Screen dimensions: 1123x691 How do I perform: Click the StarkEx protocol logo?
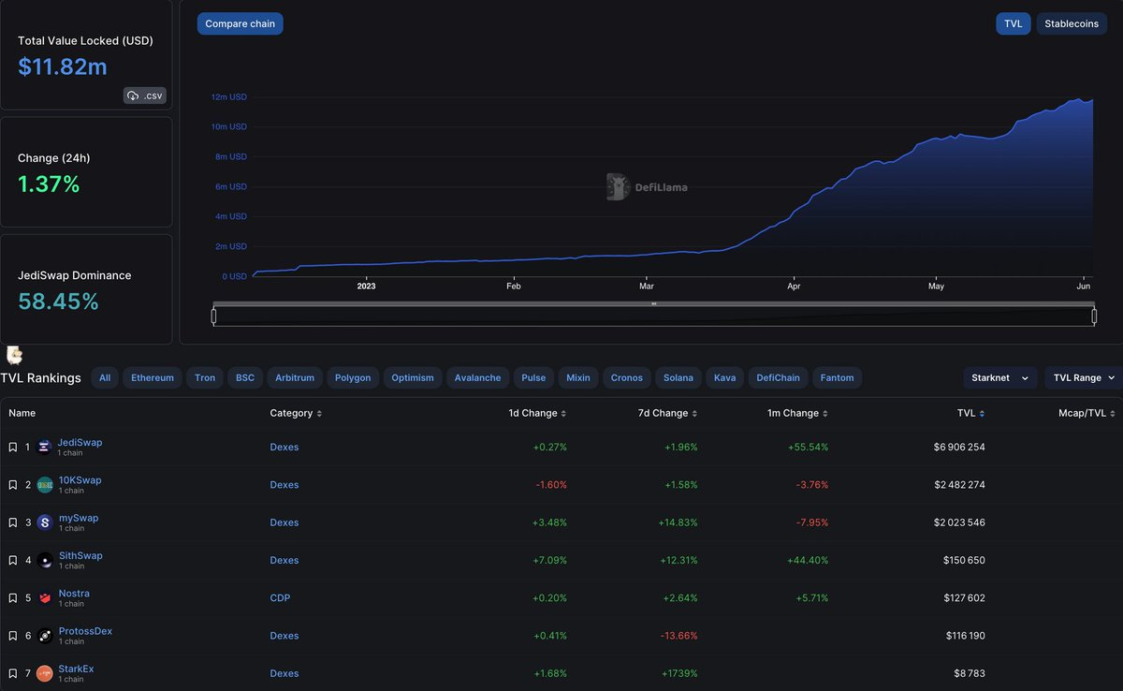pyautogui.click(x=44, y=672)
